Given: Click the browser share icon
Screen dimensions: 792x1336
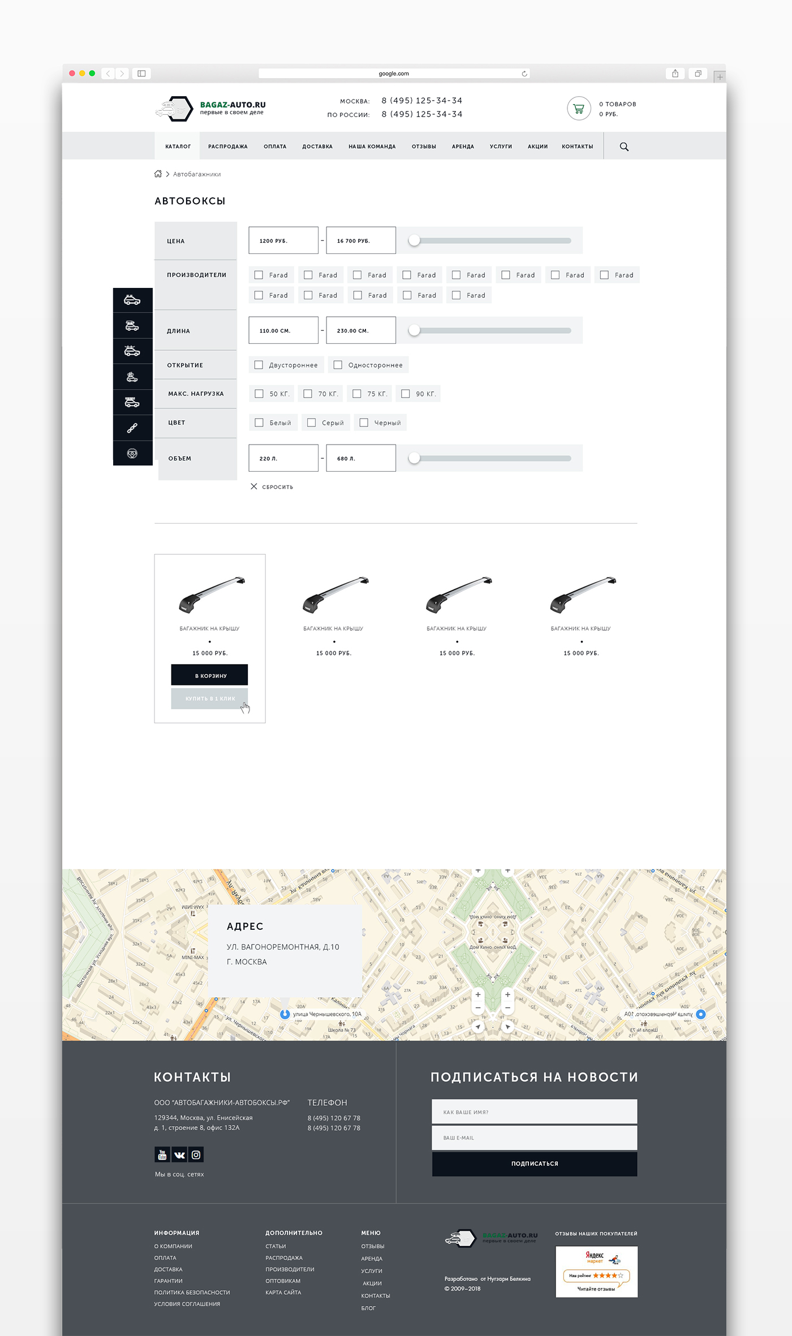Looking at the screenshot, I should point(675,74).
